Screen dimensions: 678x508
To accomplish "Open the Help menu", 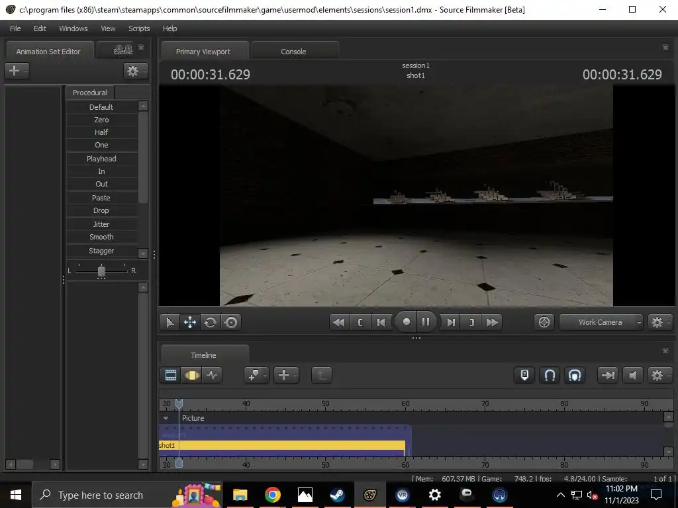I will tap(170, 28).
